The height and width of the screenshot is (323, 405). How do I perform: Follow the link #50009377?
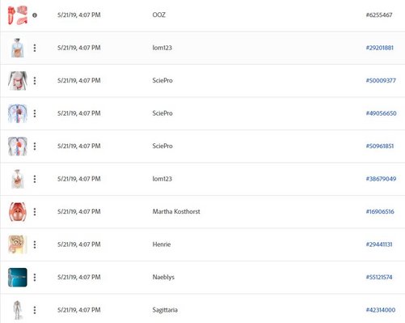[381, 81]
